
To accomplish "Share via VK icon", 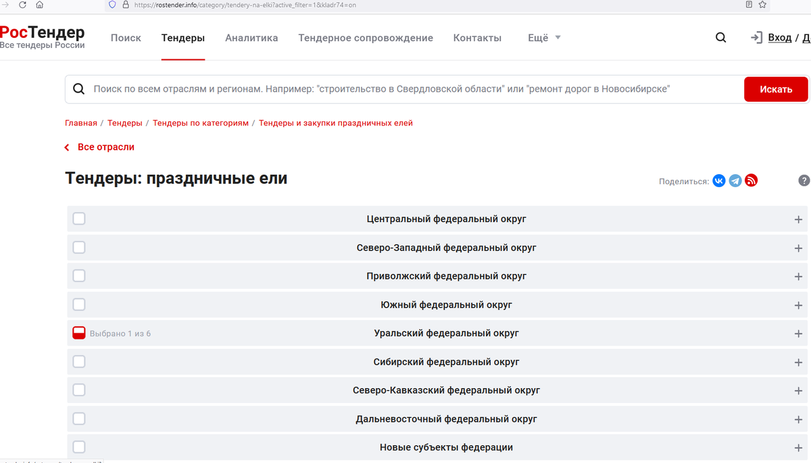I will (719, 181).
